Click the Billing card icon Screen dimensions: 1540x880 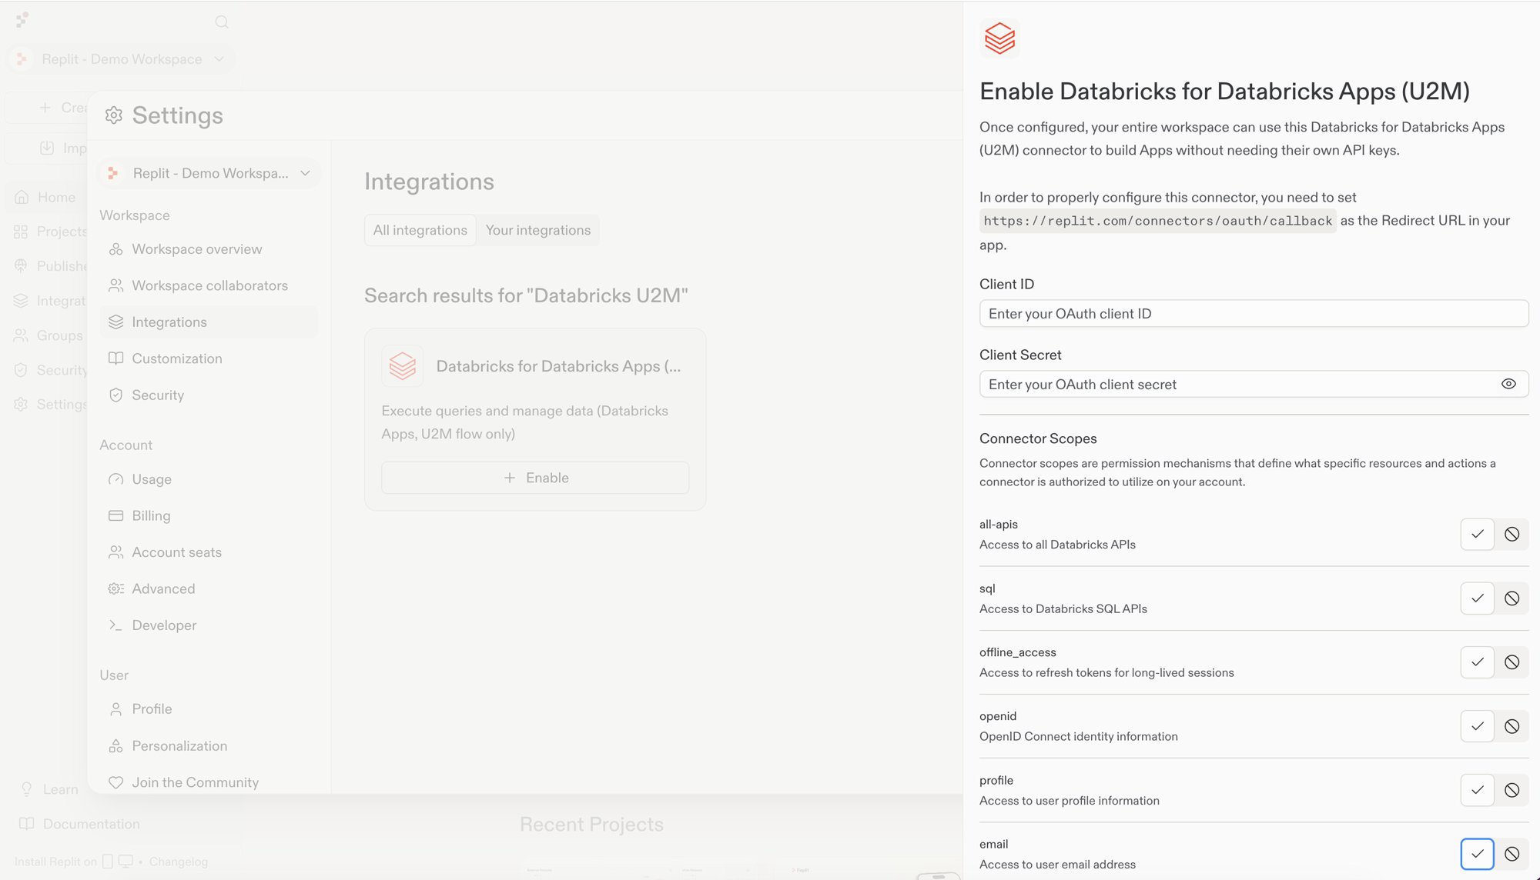pos(115,515)
